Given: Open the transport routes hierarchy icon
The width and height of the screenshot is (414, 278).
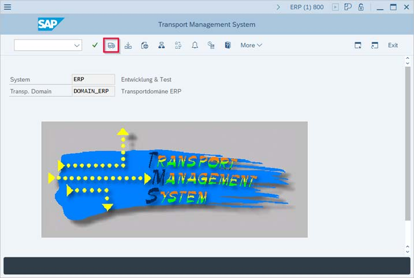Looking at the screenshot, I should (162, 45).
